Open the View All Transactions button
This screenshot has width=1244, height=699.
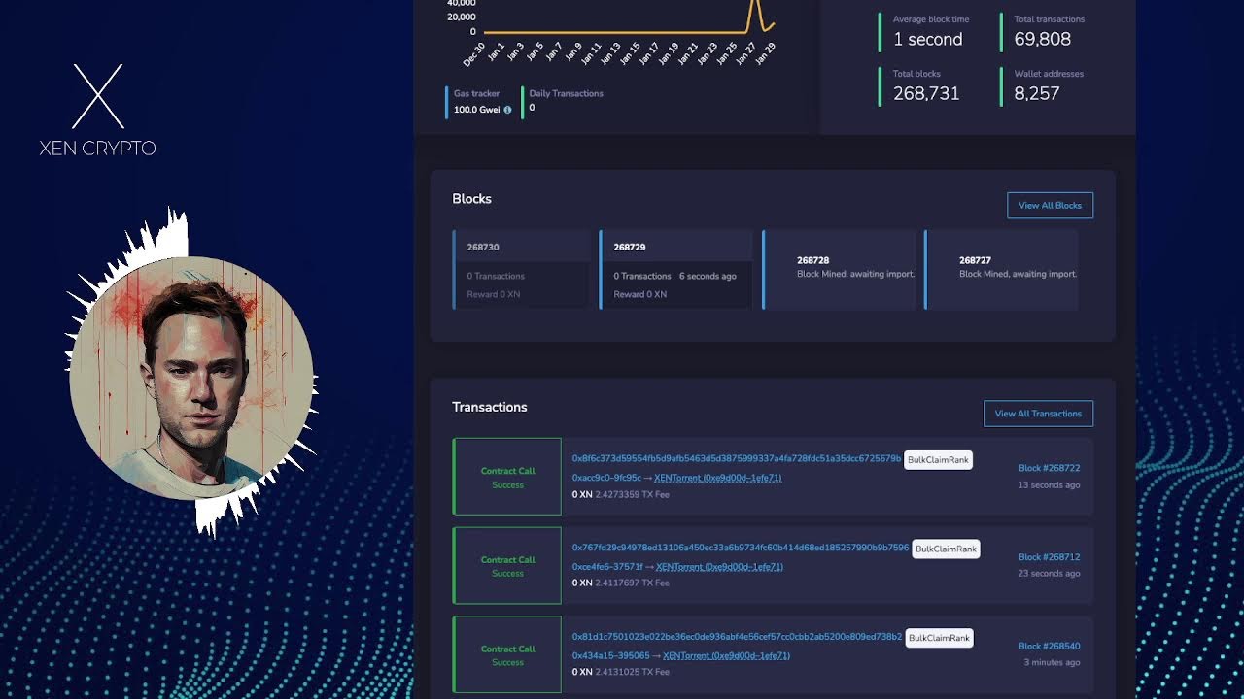click(x=1038, y=414)
